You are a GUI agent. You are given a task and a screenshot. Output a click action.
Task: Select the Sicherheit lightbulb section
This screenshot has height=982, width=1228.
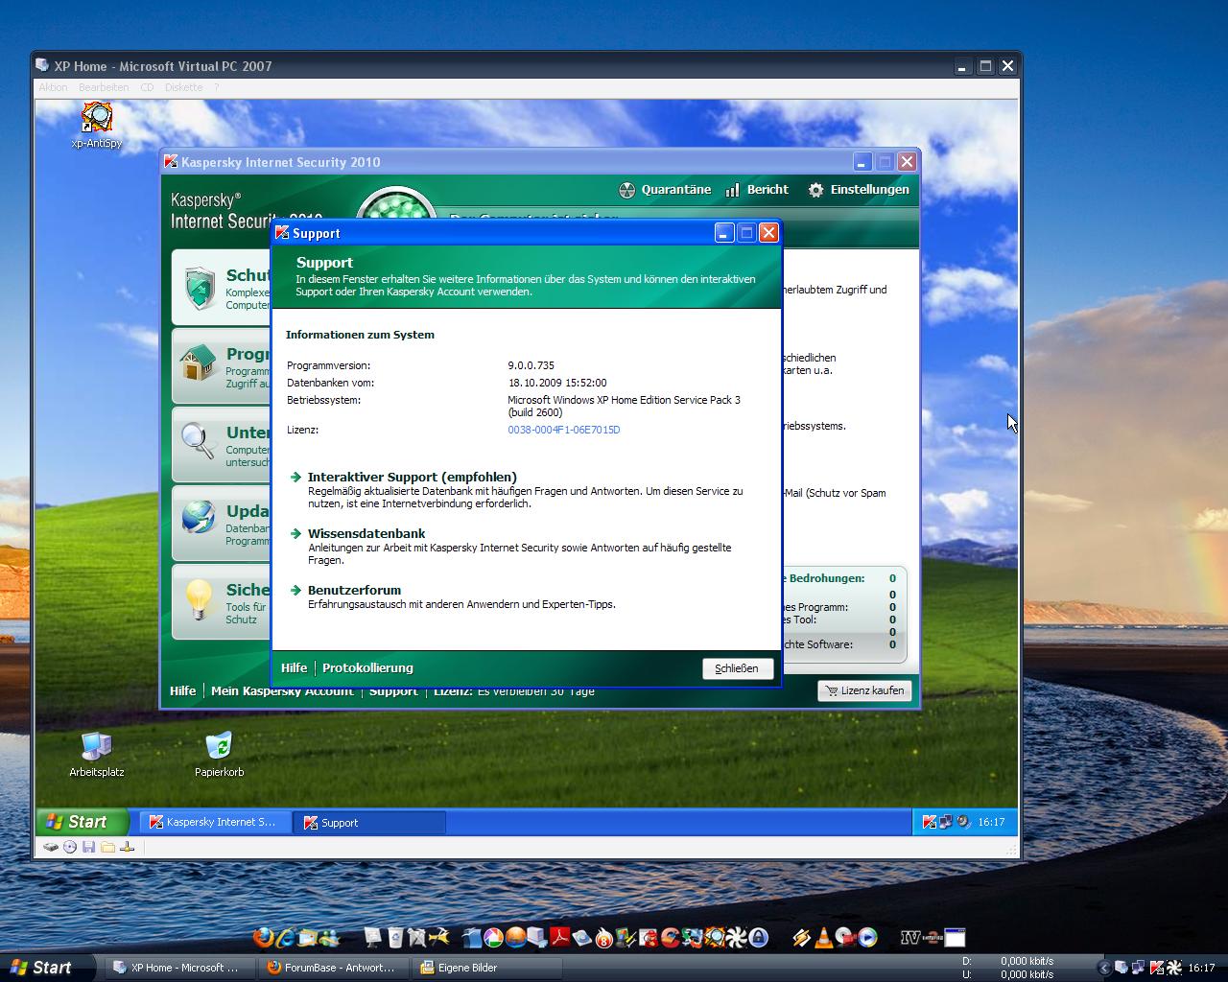(222, 602)
